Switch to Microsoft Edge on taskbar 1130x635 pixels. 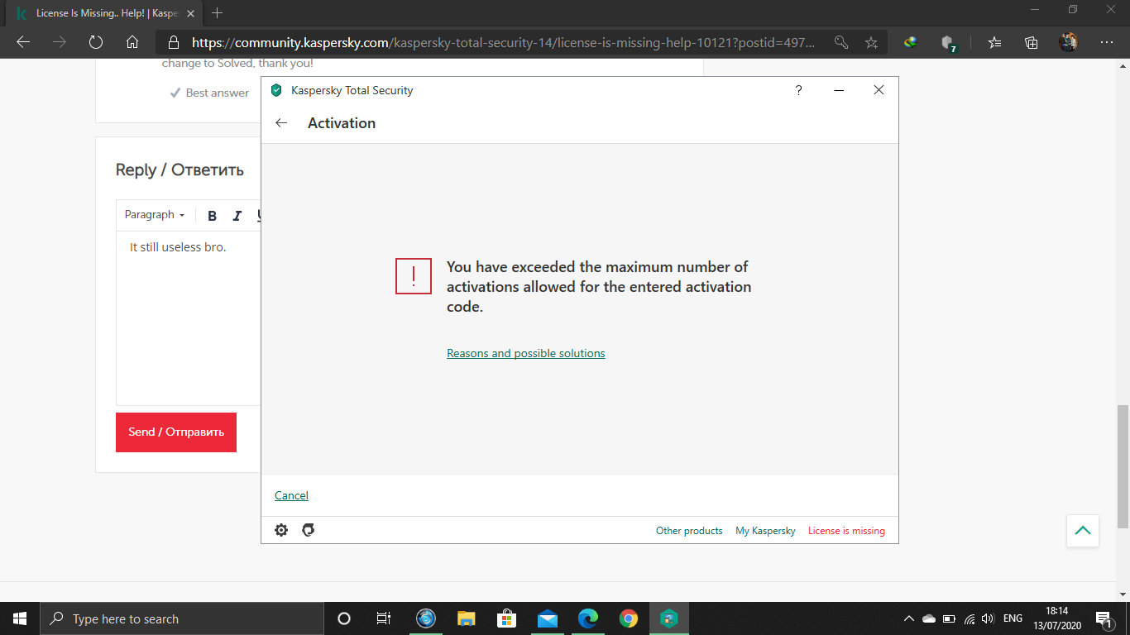(588, 618)
